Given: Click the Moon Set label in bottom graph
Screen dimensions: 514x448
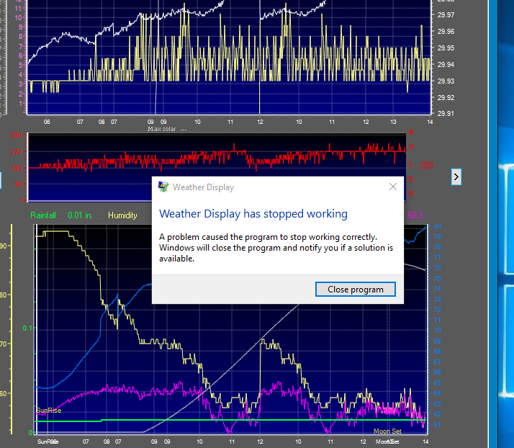Looking at the screenshot, I should click(387, 431).
